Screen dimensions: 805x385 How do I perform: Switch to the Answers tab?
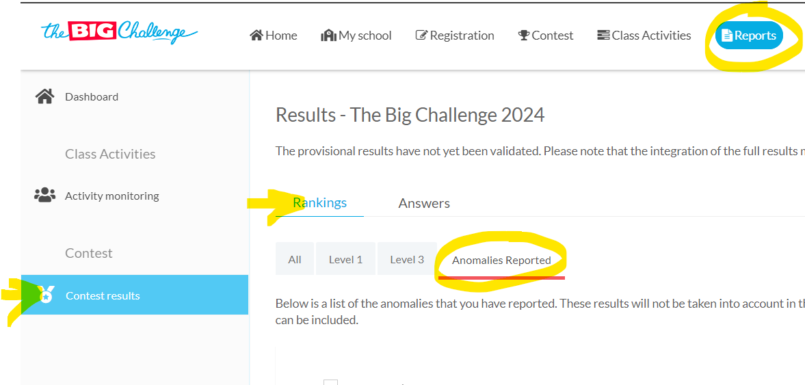424,203
